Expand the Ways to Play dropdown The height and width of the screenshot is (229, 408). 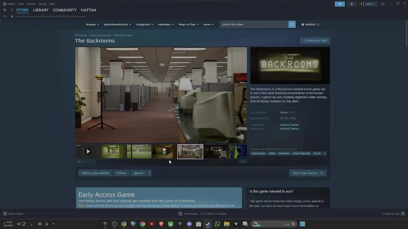[189, 24]
